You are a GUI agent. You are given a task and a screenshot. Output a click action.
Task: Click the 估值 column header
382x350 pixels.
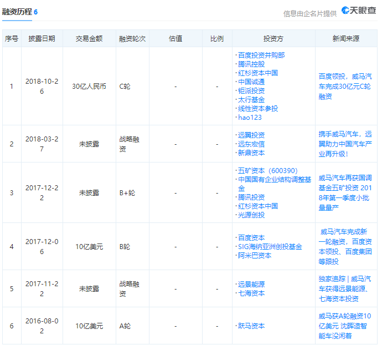point(175,39)
